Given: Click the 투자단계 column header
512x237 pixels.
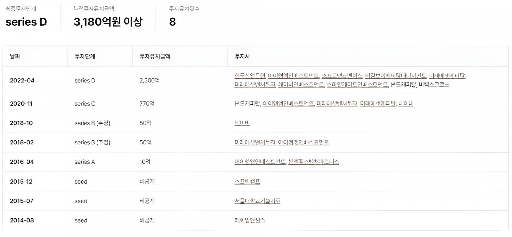Looking at the screenshot, I should click(x=85, y=56).
